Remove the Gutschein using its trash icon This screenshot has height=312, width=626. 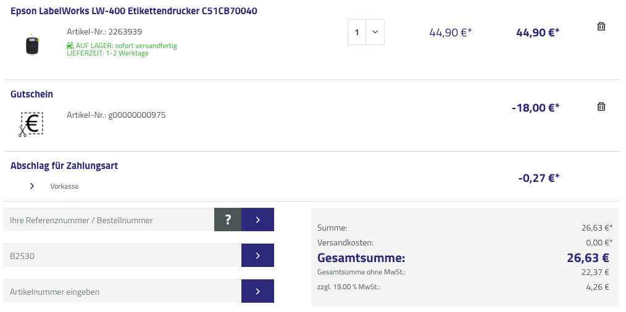pos(601,107)
